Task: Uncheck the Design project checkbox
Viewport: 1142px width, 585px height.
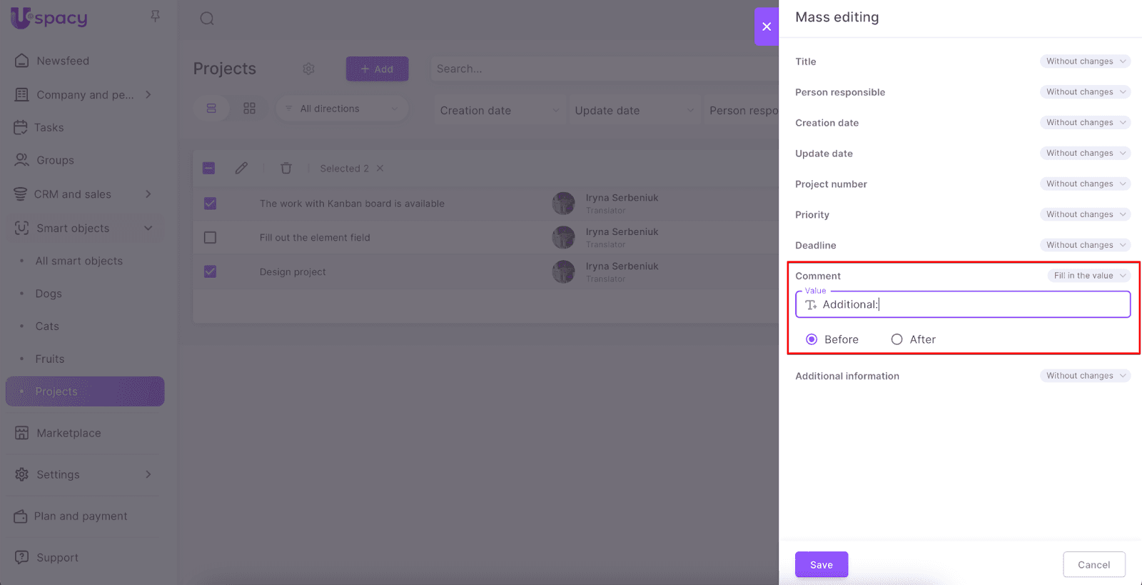Action: (x=210, y=271)
